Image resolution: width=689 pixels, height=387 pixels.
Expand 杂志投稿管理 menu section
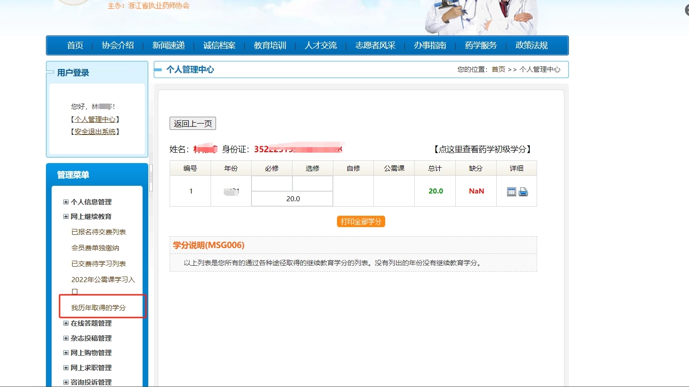[x=66, y=338]
